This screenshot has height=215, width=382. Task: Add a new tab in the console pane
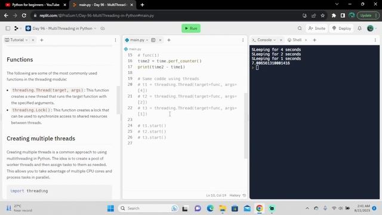(x=315, y=40)
